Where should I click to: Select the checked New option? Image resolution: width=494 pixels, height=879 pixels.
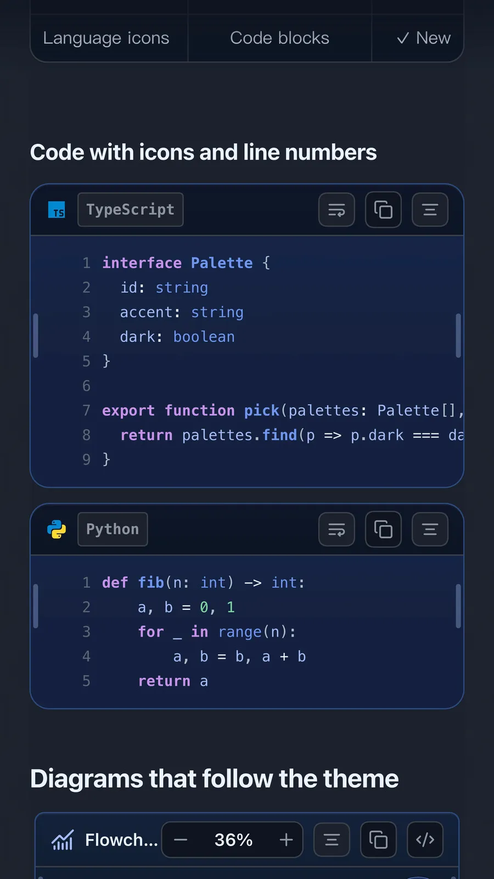(423, 38)
